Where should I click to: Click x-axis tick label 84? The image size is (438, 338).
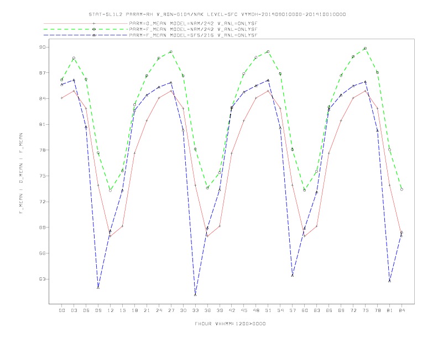[401, 310]
